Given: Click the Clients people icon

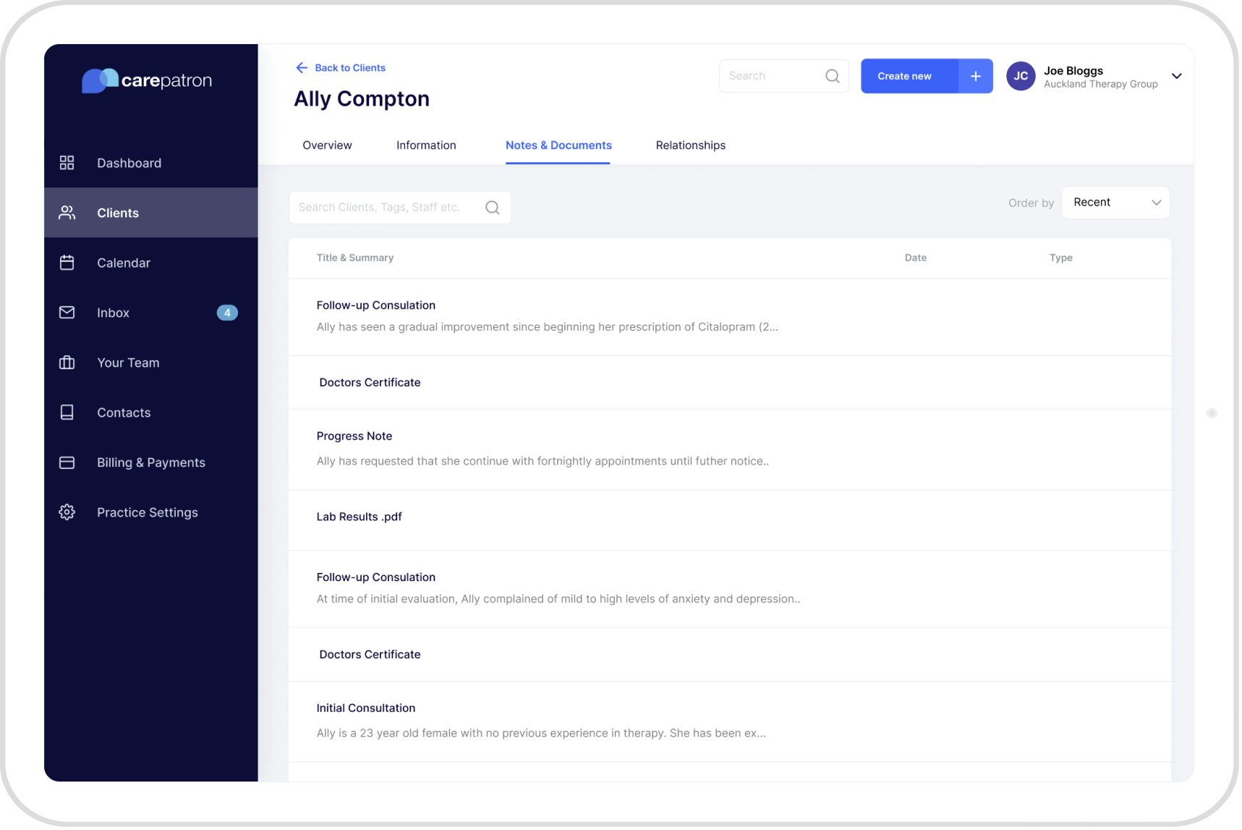Looking at the screenshot, I should 67,213.
